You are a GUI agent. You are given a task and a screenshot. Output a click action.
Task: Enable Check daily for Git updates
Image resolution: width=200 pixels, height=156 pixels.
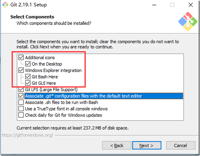tap(21, 115)
